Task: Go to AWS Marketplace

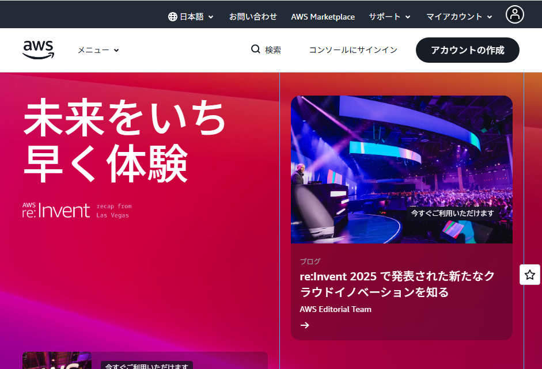Action: [323, 17]
